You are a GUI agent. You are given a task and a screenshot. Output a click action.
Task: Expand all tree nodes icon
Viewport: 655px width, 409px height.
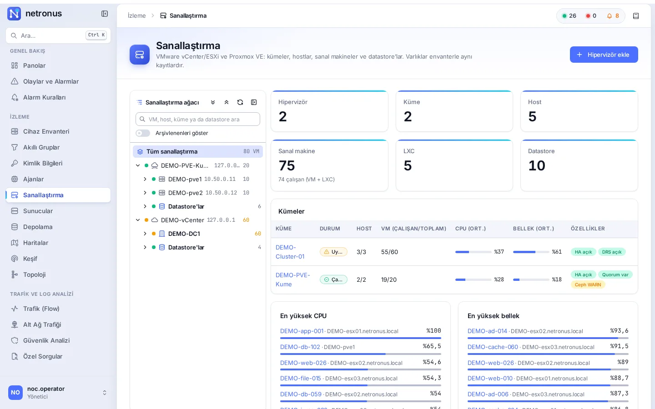pos(213,102)
